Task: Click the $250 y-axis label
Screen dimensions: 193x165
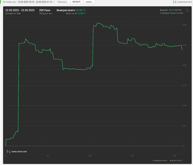Action: (184, 45)
